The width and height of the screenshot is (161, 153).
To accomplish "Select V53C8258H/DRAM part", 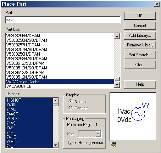I will click(60, 54).
